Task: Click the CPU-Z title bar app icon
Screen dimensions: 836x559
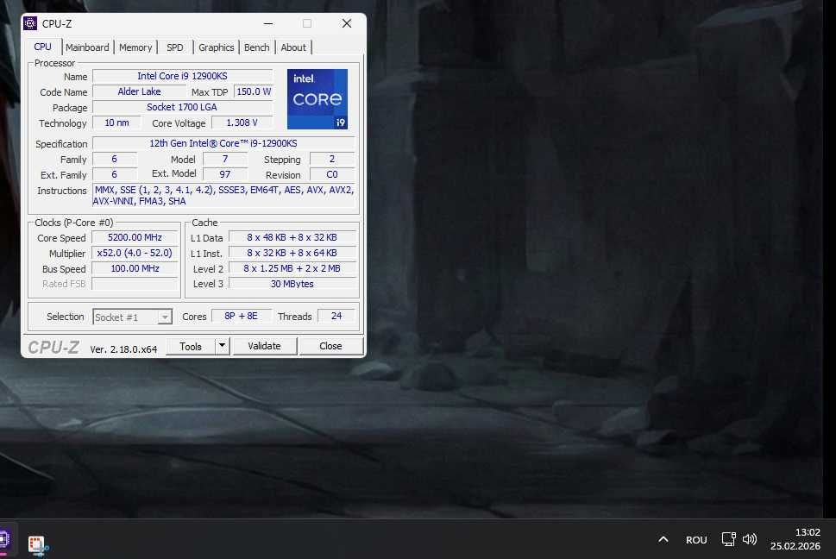Action: pyautogui.click(x=30, y=23)
